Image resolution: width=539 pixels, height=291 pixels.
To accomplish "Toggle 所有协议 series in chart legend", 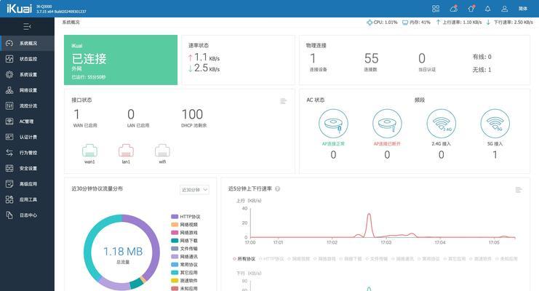I will (244, 259).
